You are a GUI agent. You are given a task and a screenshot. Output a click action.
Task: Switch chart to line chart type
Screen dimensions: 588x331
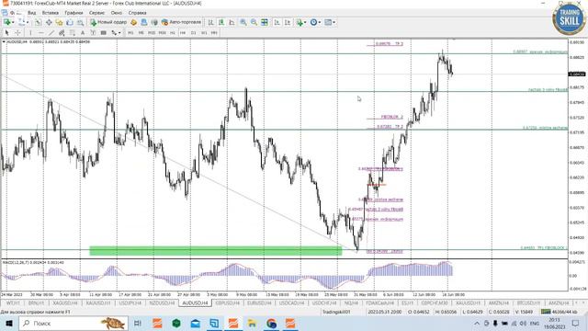tap(232, 22)
